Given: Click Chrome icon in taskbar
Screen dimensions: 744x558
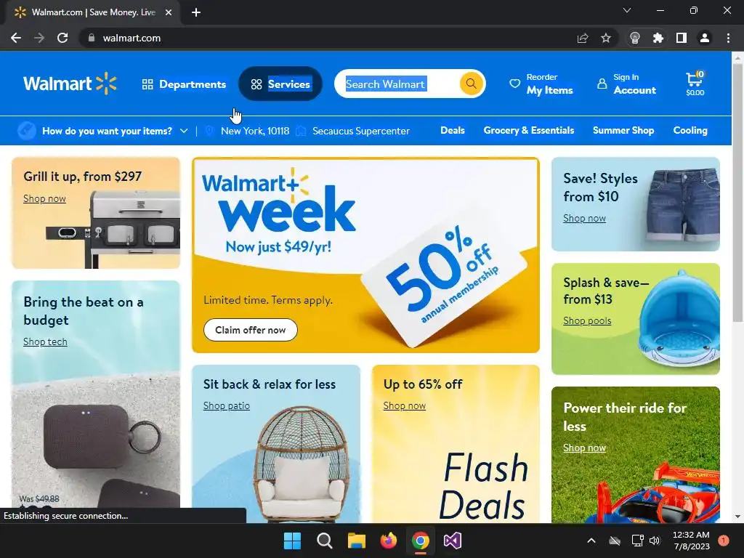Looking at the screenshot, I should pyautogui.click(x=421, y=541).
